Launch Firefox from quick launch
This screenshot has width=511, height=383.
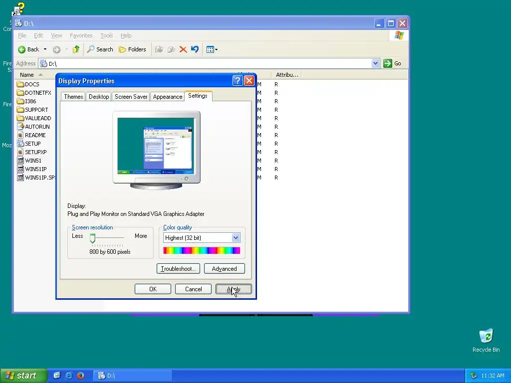(x=80, y=376)
